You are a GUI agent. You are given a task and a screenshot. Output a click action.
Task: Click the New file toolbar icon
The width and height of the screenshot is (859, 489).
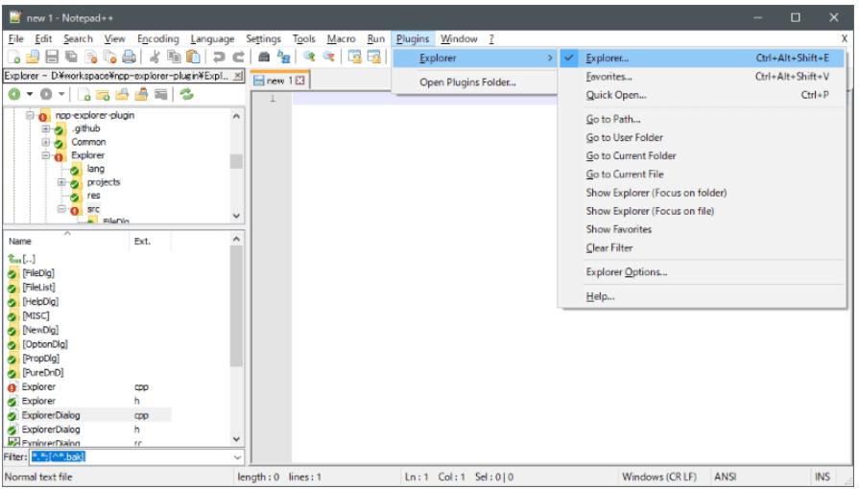point(13,58)
